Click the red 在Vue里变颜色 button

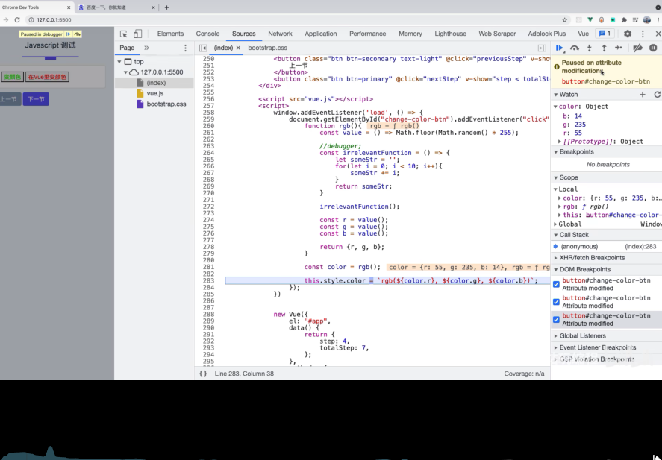47,77
